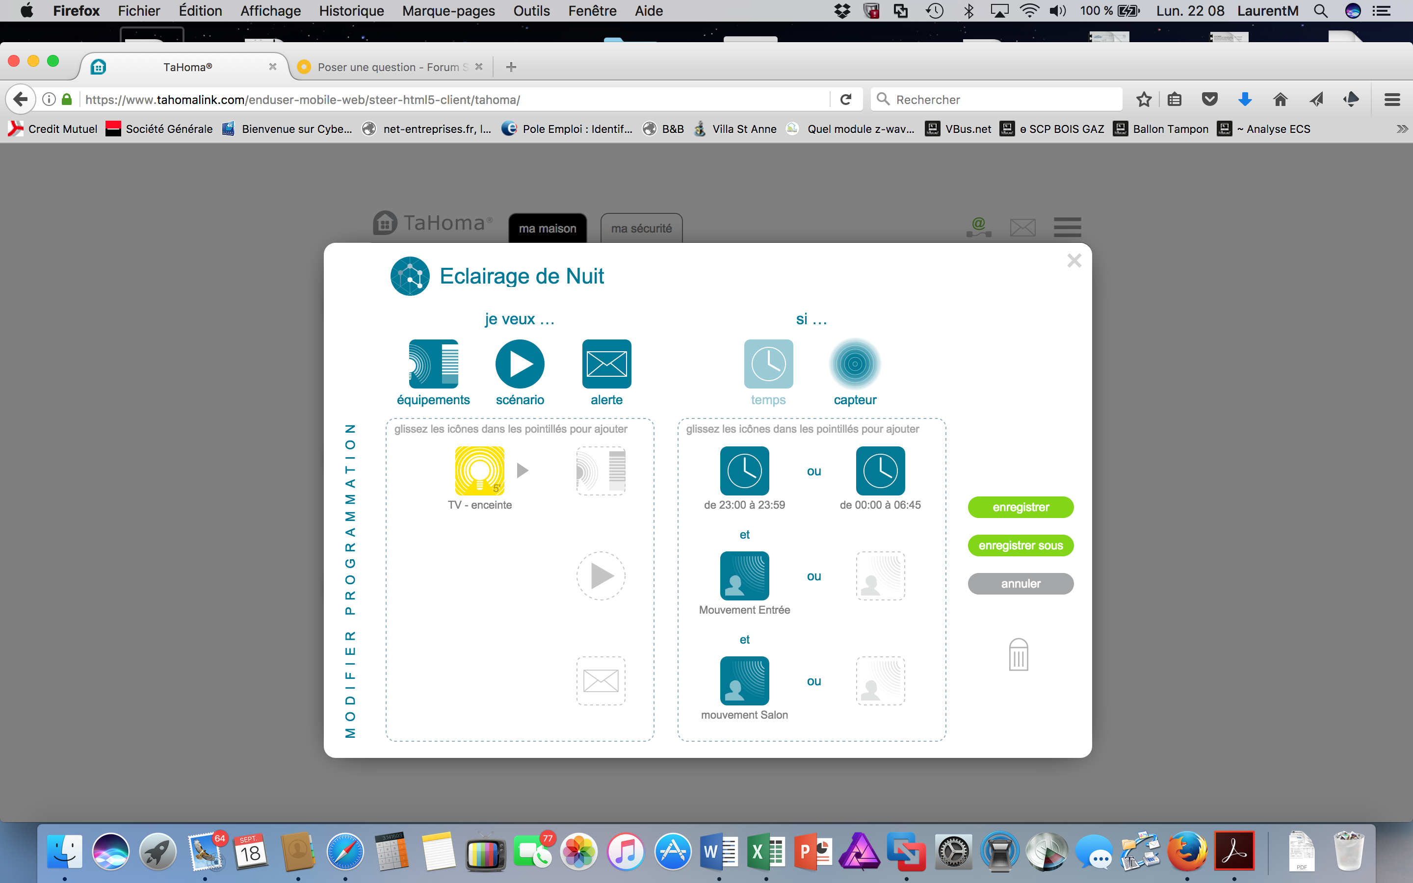Viewport: 1413px width, 883px height.
Task: Click the alerte envelope icon
Action: (x=606, y=364)
